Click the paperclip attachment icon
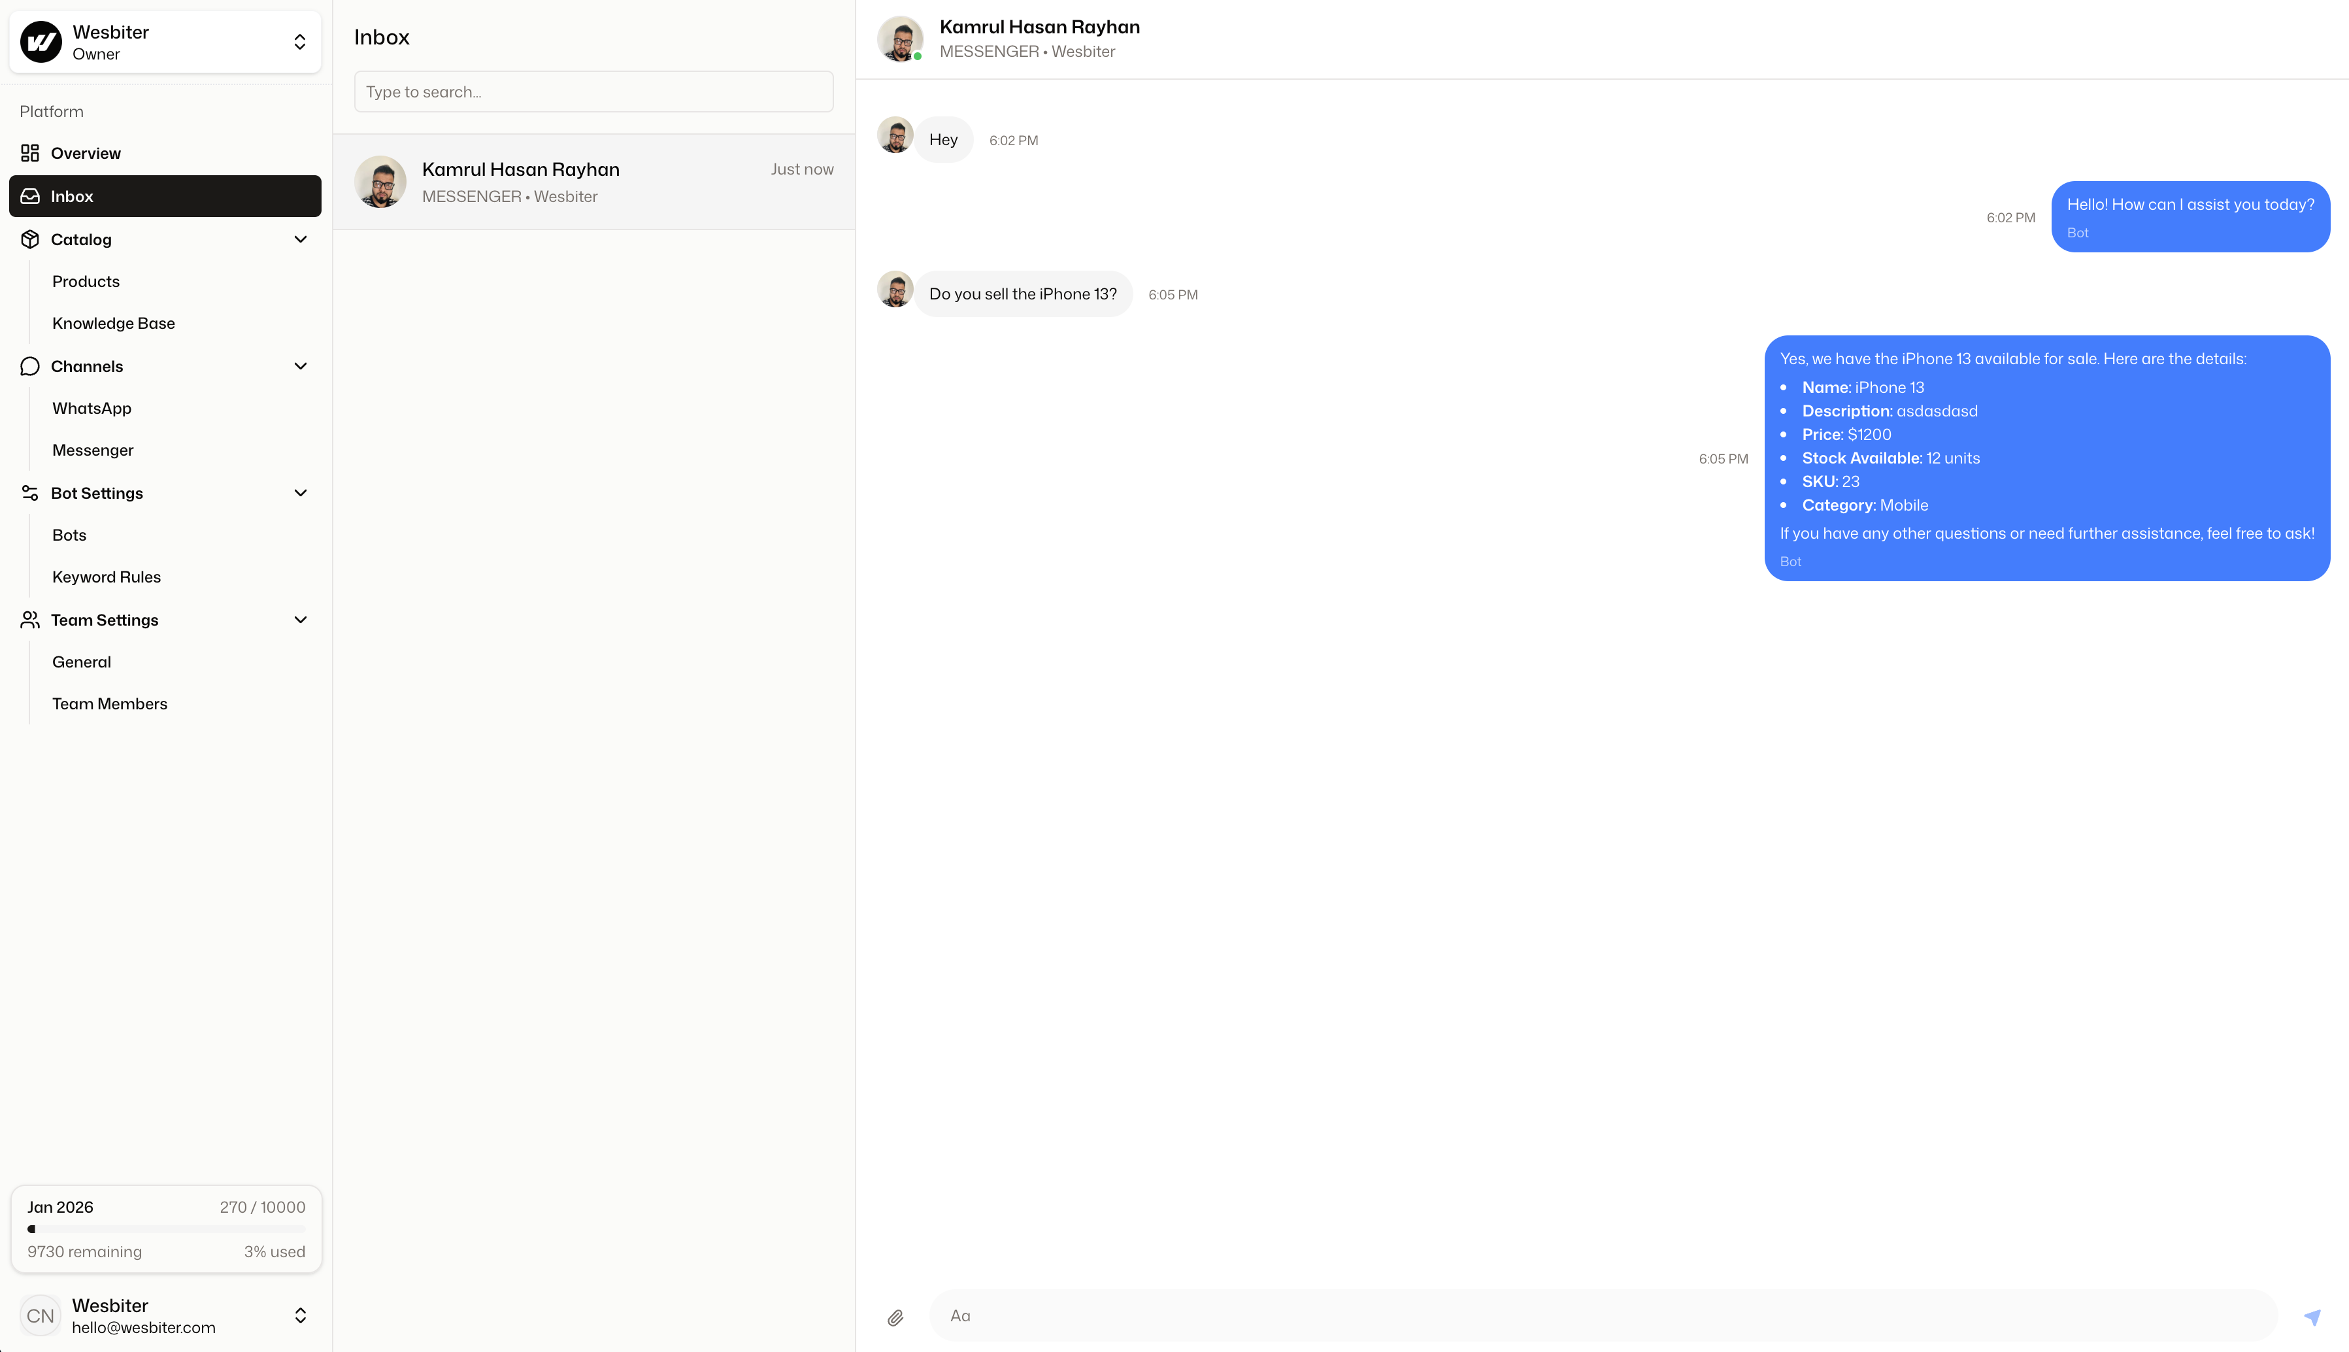The image size is (2349, 1352). [x=895, y=1317]
